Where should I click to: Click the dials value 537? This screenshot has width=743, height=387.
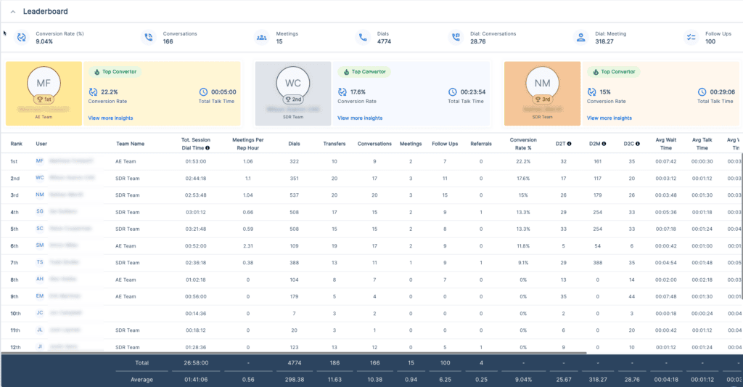[295, 195]
